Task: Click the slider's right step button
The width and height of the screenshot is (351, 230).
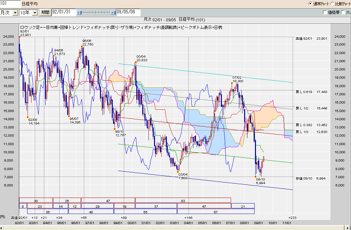Action: 113,12
